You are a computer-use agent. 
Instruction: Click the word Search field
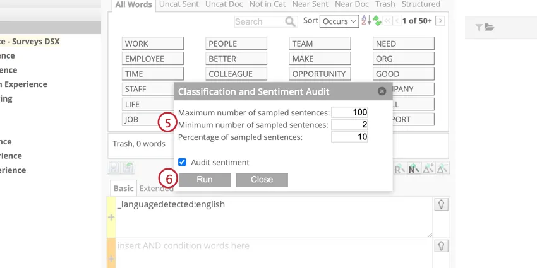[259, 21]
